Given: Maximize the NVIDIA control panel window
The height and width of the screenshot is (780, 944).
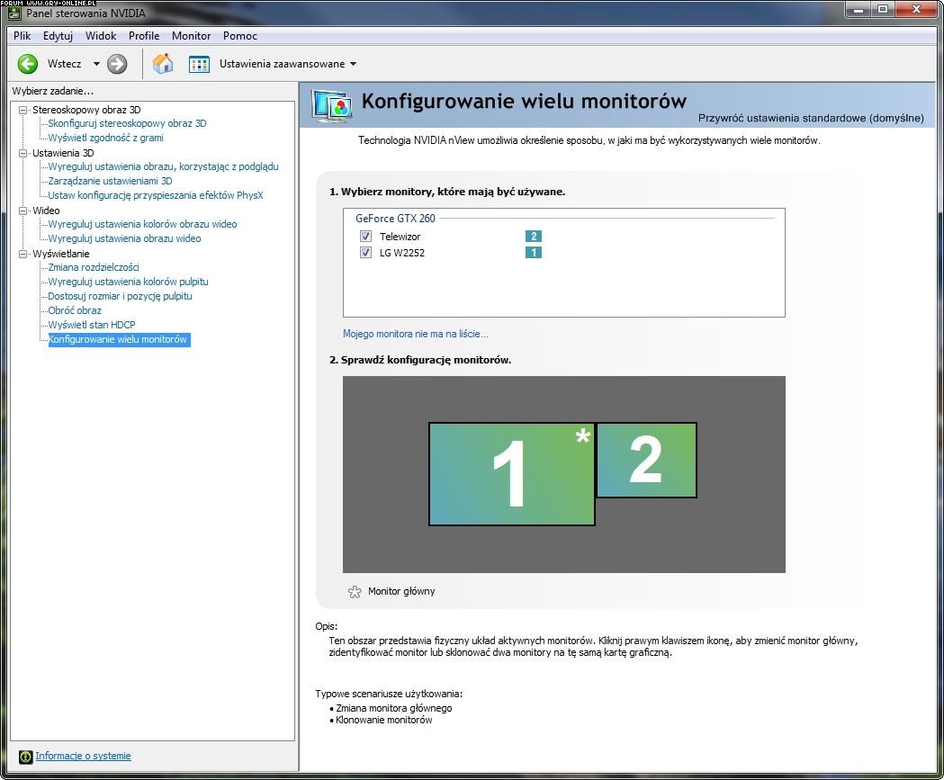Looking at the screenshot, I should pos(883,10).
